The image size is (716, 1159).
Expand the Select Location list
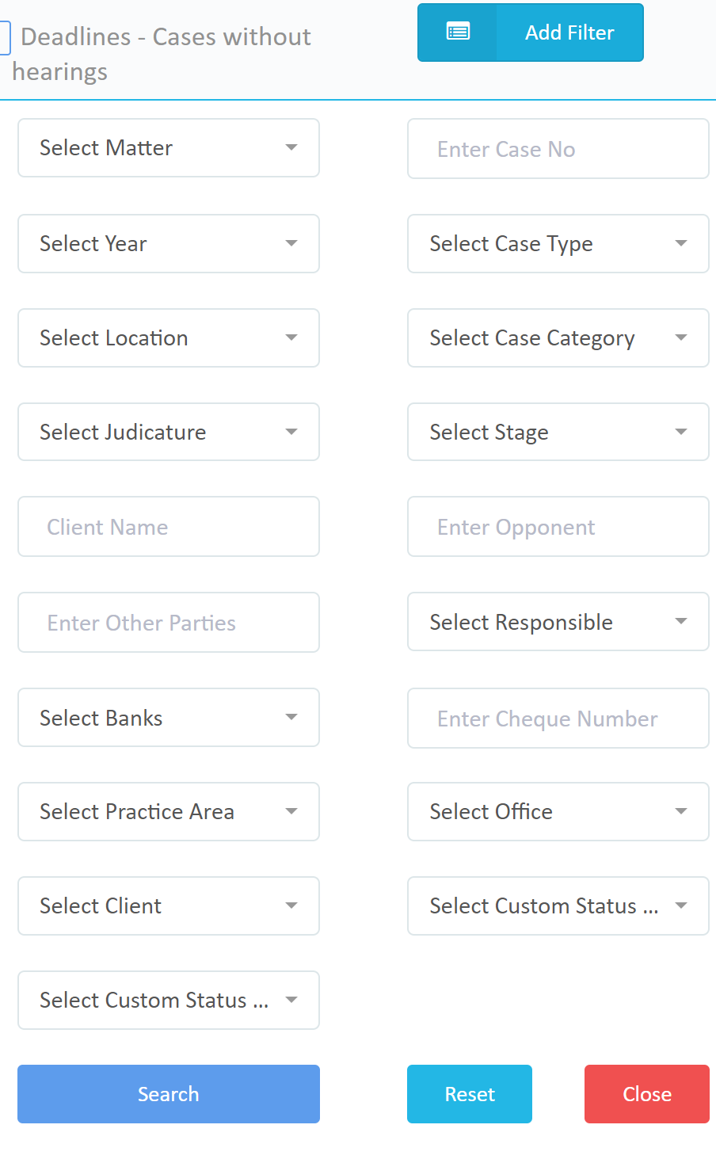click(168, 338)
